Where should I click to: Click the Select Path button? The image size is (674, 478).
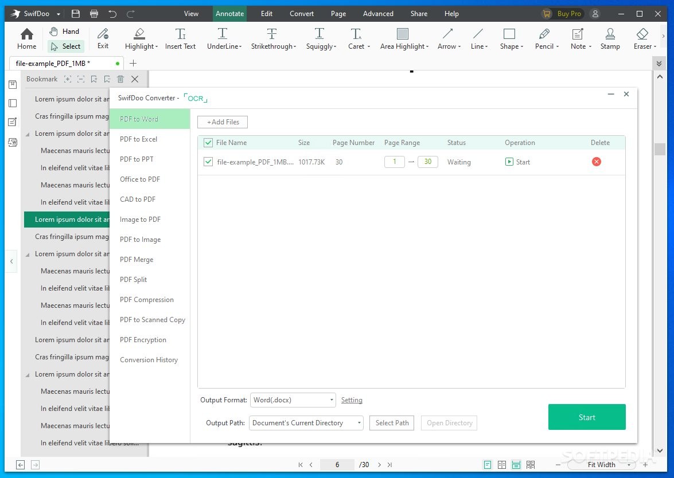tap(392, 423)
